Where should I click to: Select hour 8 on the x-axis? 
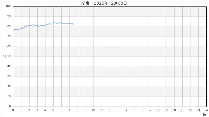click(x=77, y=110)
